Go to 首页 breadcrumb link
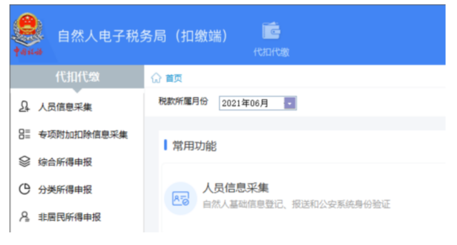The width and height of the screenshot is (457, 245). tap(174, 79)
